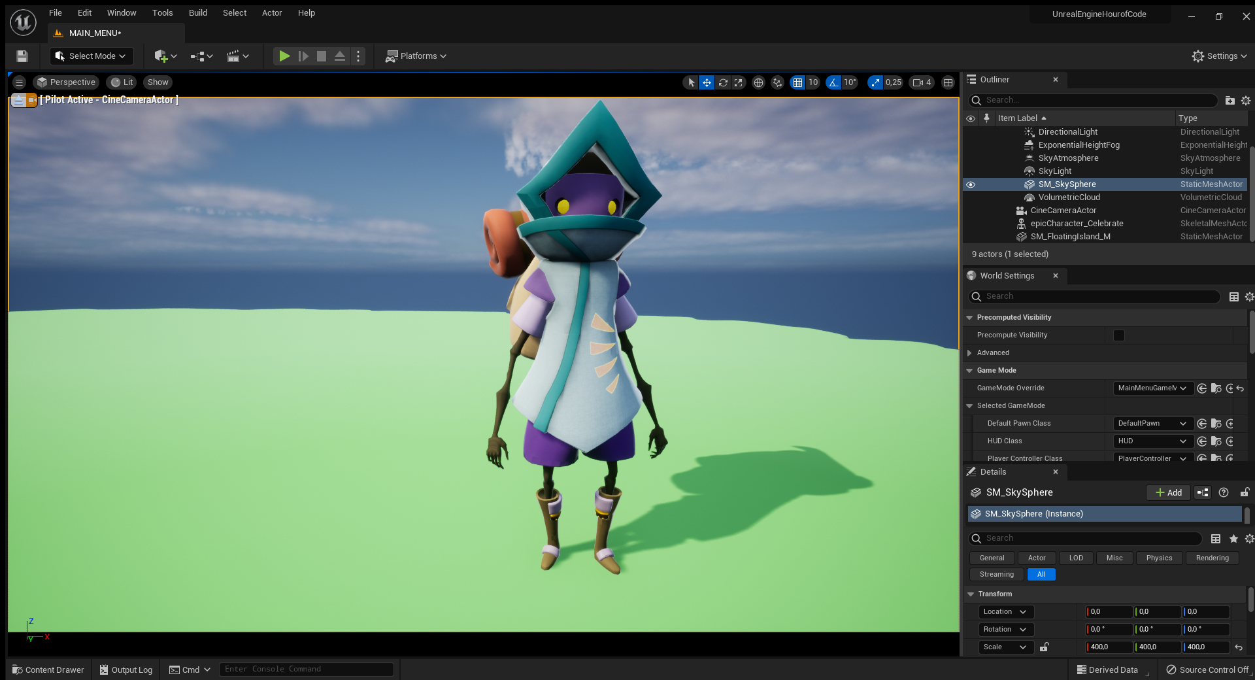Open the Blueprints toolbar icon menu
The image size is (1255, 680).
[201, 56]
